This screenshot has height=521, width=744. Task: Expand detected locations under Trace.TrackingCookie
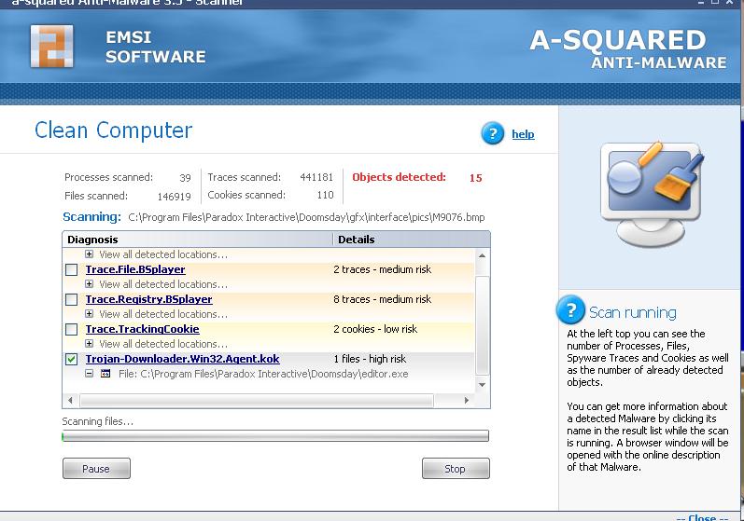pyautogui.click(x=90, y=344)
